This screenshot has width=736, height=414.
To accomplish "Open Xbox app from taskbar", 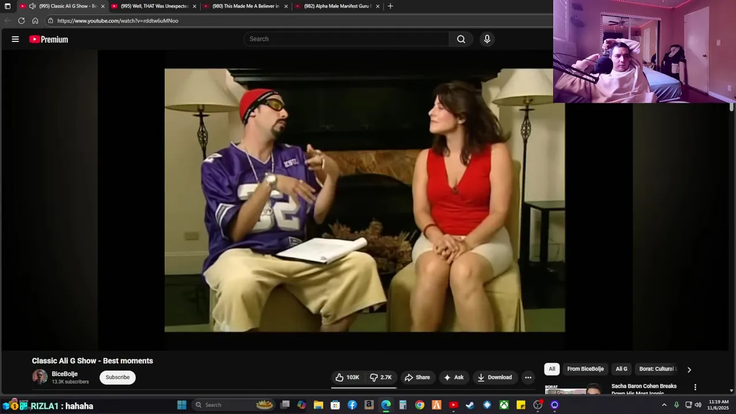I will (x=504, y=405).
